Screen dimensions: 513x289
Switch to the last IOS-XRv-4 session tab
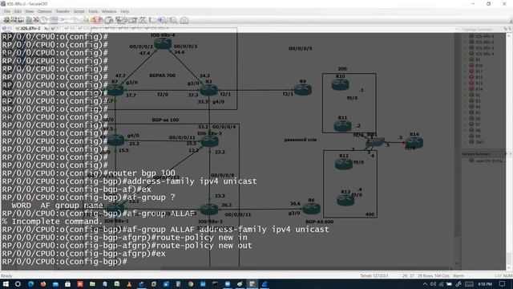157,29
